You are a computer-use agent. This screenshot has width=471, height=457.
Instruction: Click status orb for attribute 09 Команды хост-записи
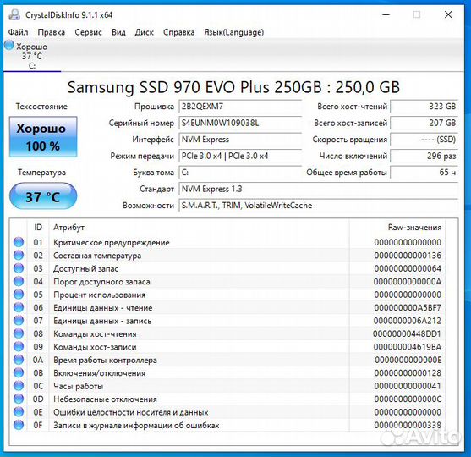19,347
